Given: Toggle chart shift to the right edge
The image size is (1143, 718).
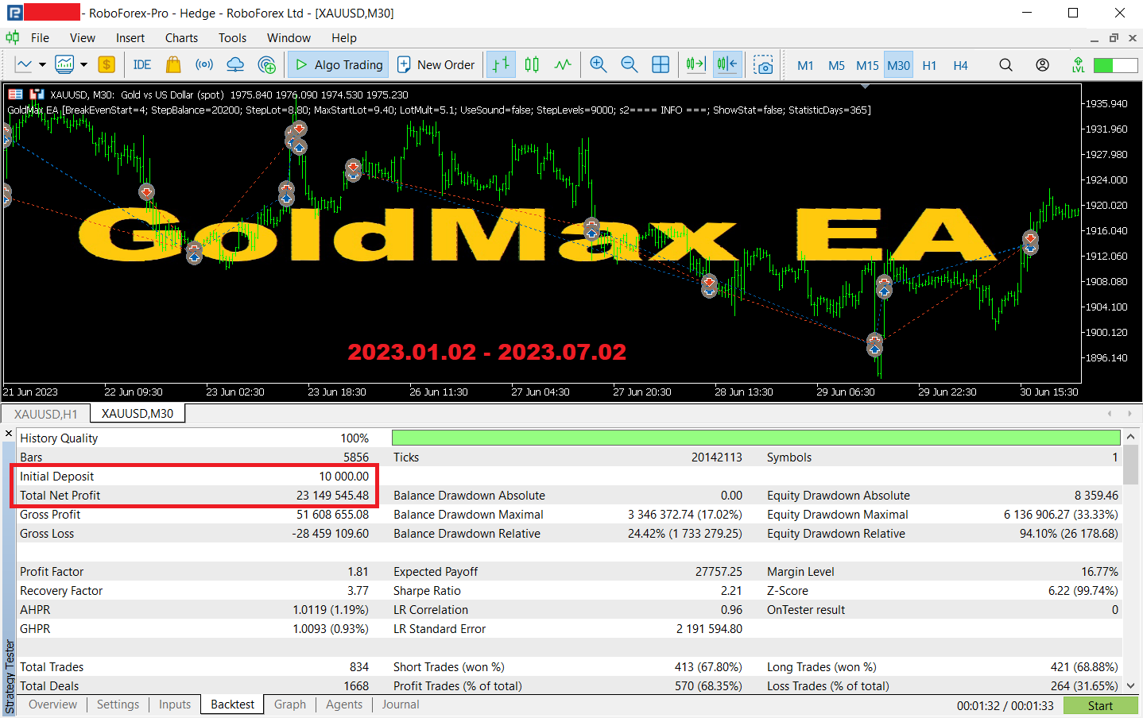Looking at the screenshot, I should (696, 65).
